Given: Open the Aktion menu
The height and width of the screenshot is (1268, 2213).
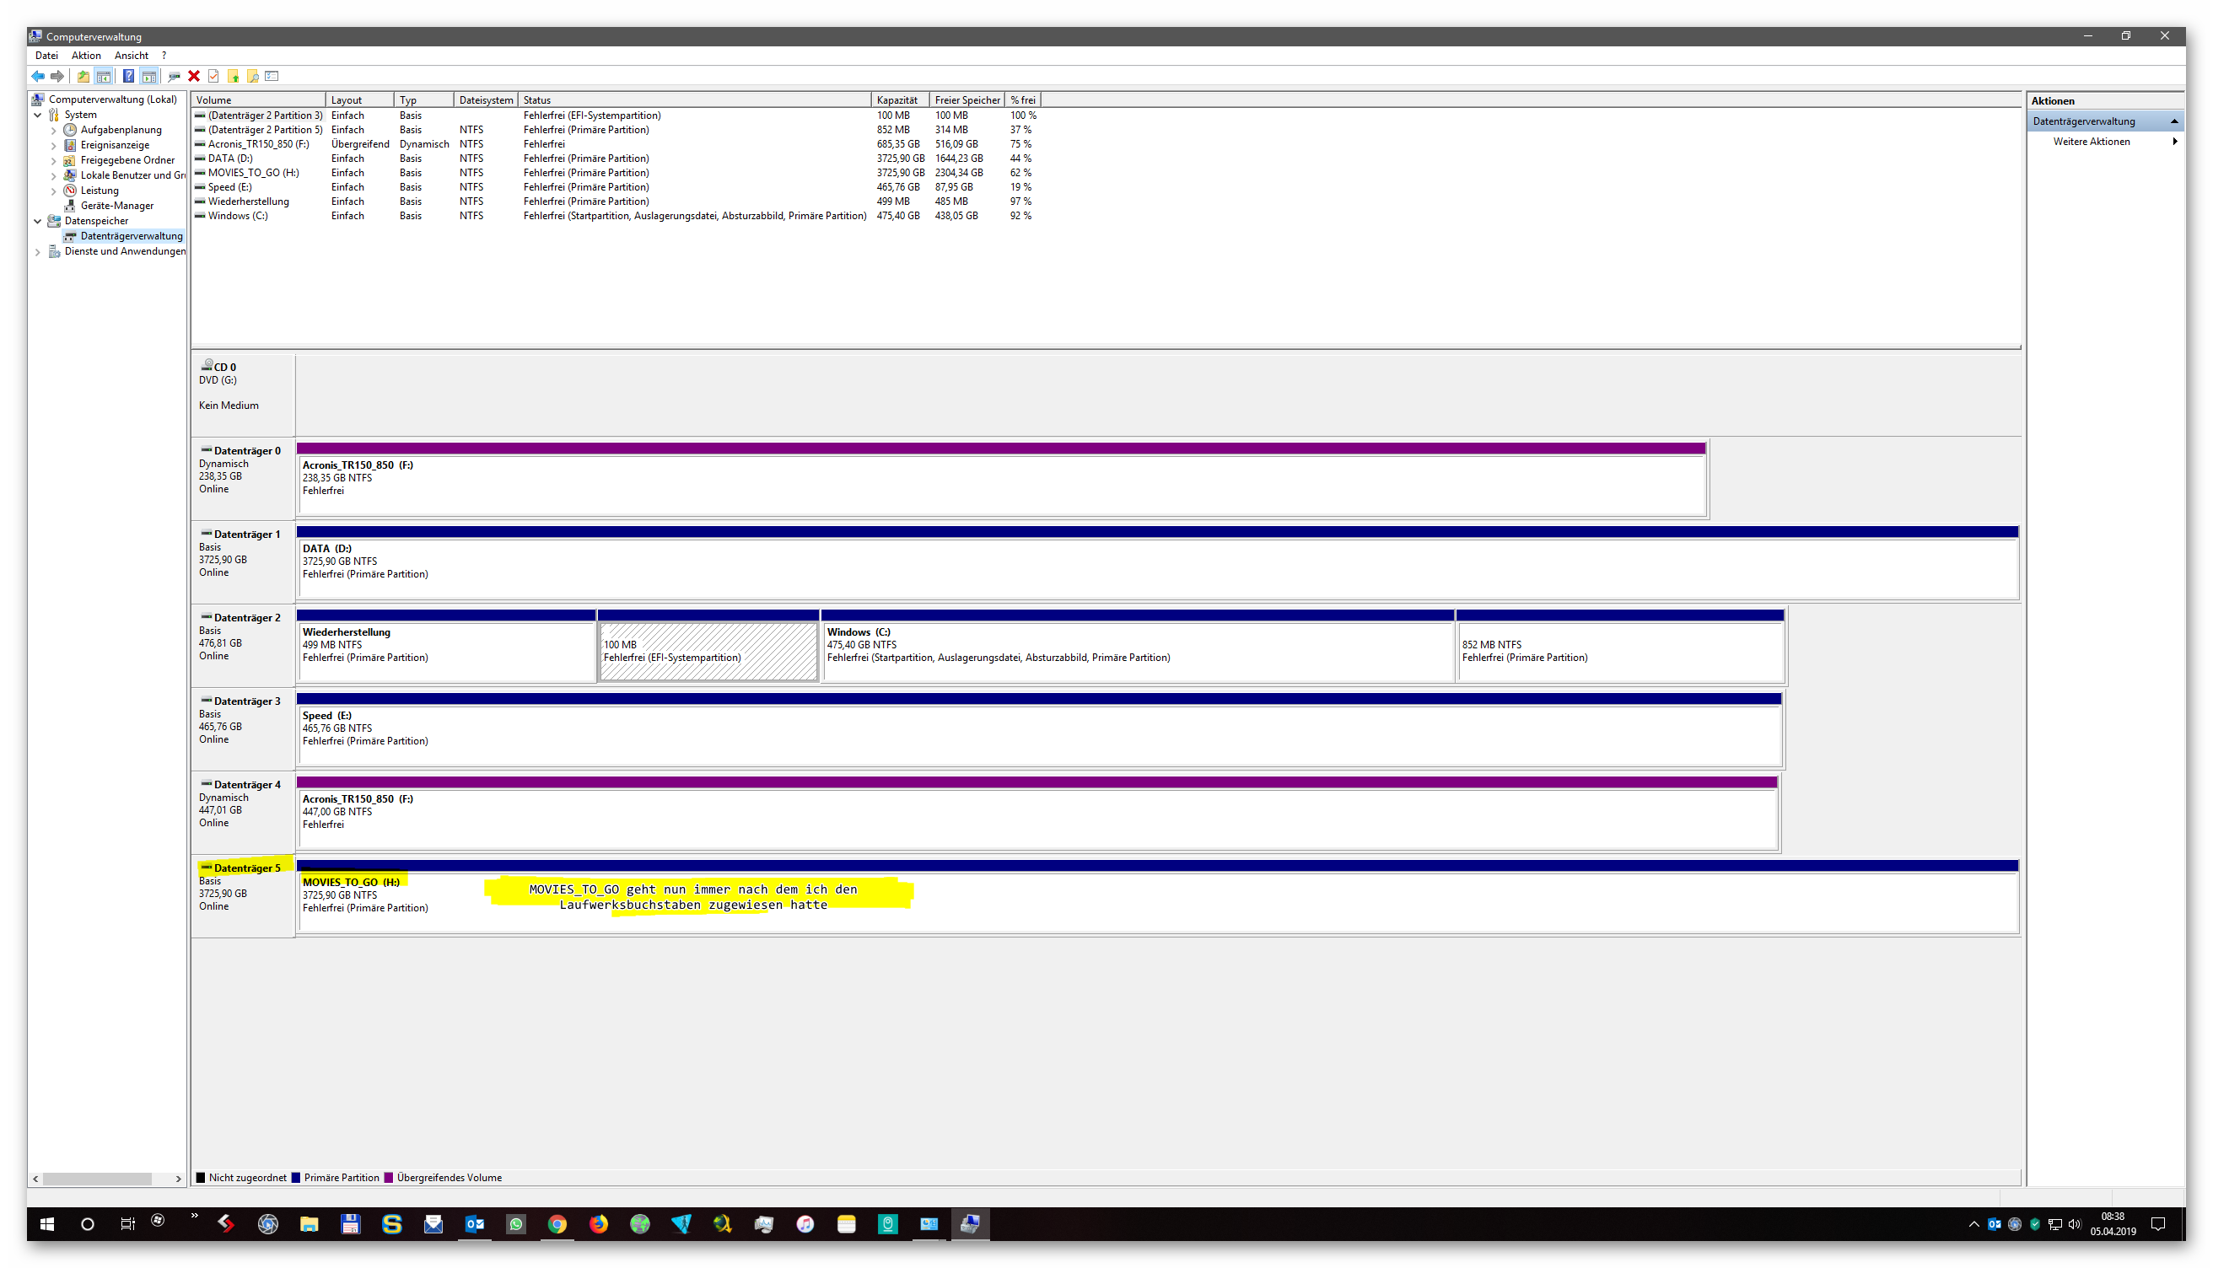Looking at the screenshot, I should 85,56.
